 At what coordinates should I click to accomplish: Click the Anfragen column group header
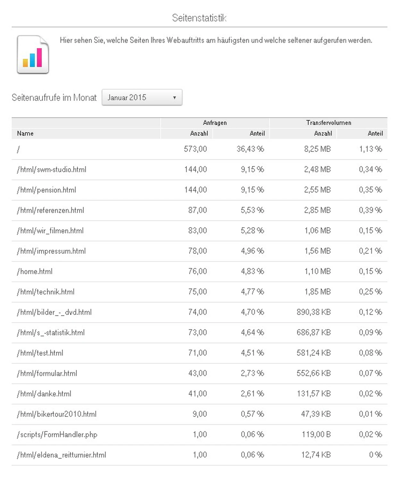point(215,122)
